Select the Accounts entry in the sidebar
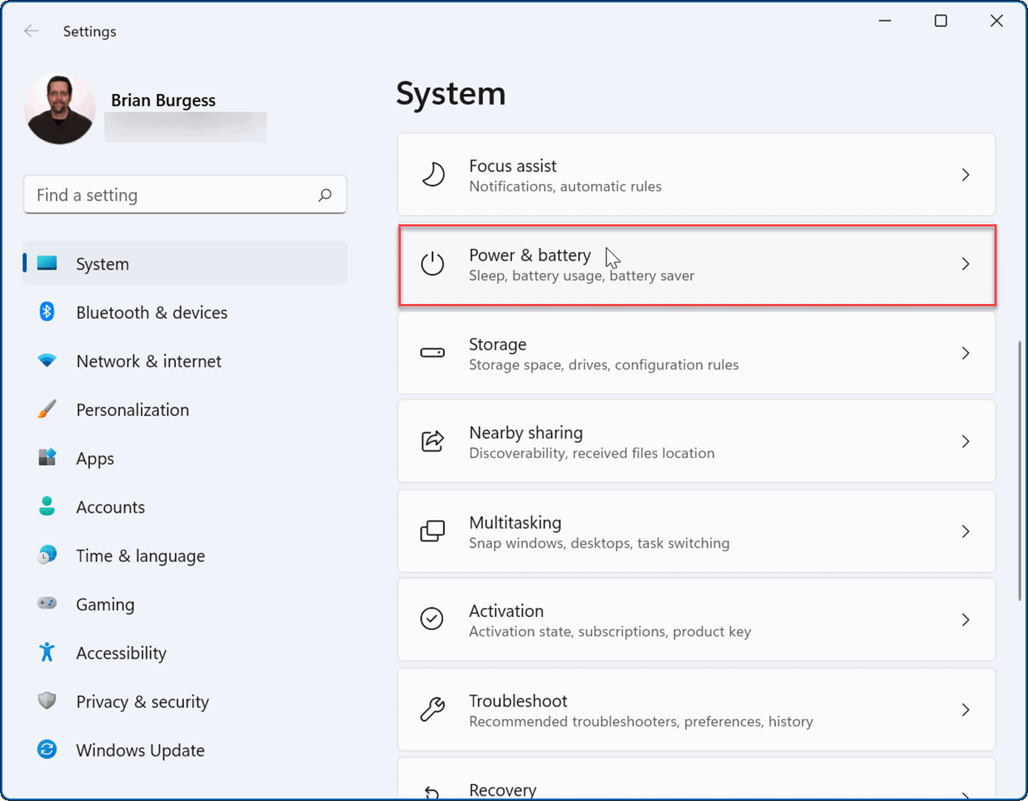This screenshot has height=801, width=1028. pos(110,507)
